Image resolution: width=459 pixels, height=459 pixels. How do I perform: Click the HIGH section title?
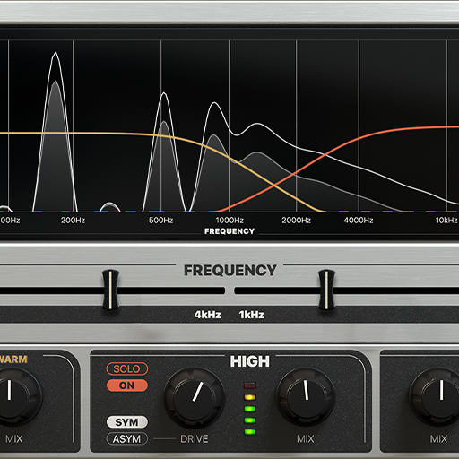click(x=250, y=361)
